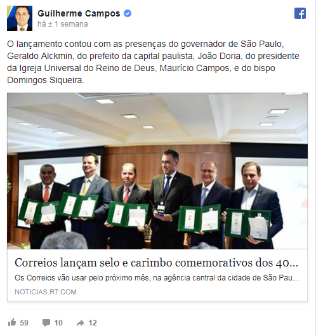The image size is (316, 335).
Task: Click 'O lançamento contou' opening post line
Action: (49, 44)
